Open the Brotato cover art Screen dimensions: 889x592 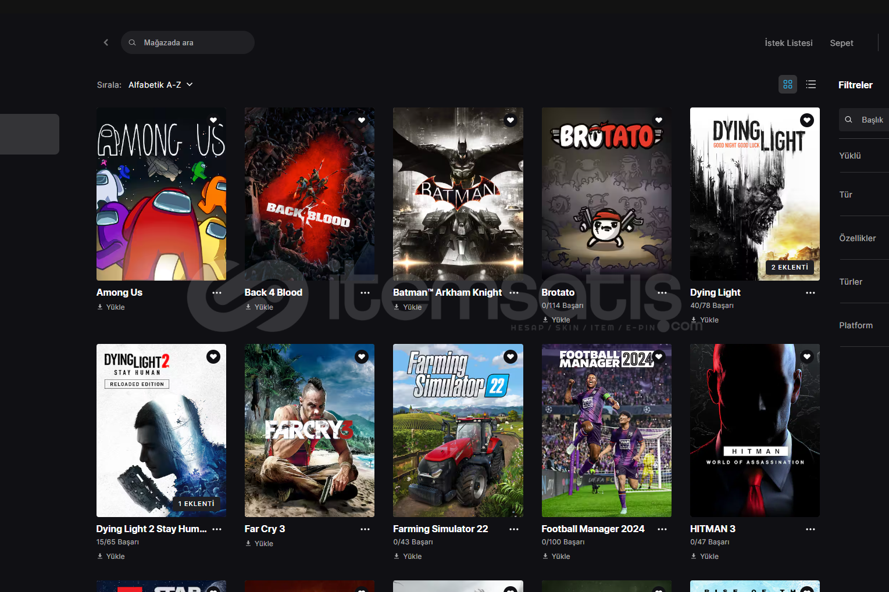pos(606,194)
